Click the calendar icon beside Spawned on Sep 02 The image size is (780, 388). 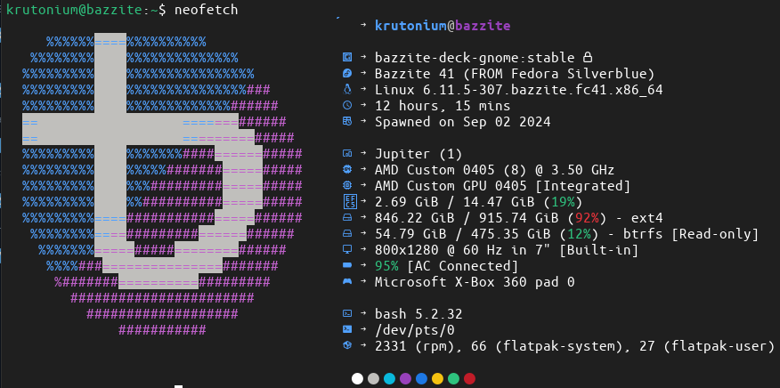tap(347, 121)
